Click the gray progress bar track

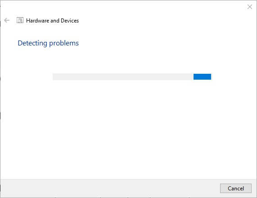click(x=132, y=76)
